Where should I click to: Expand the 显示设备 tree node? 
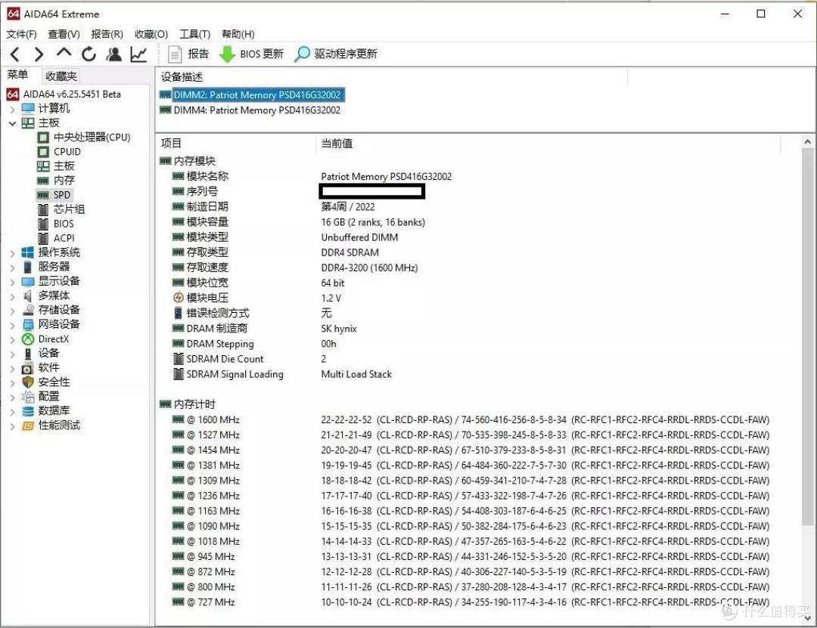pyautogui.click(x=12, y=282)
